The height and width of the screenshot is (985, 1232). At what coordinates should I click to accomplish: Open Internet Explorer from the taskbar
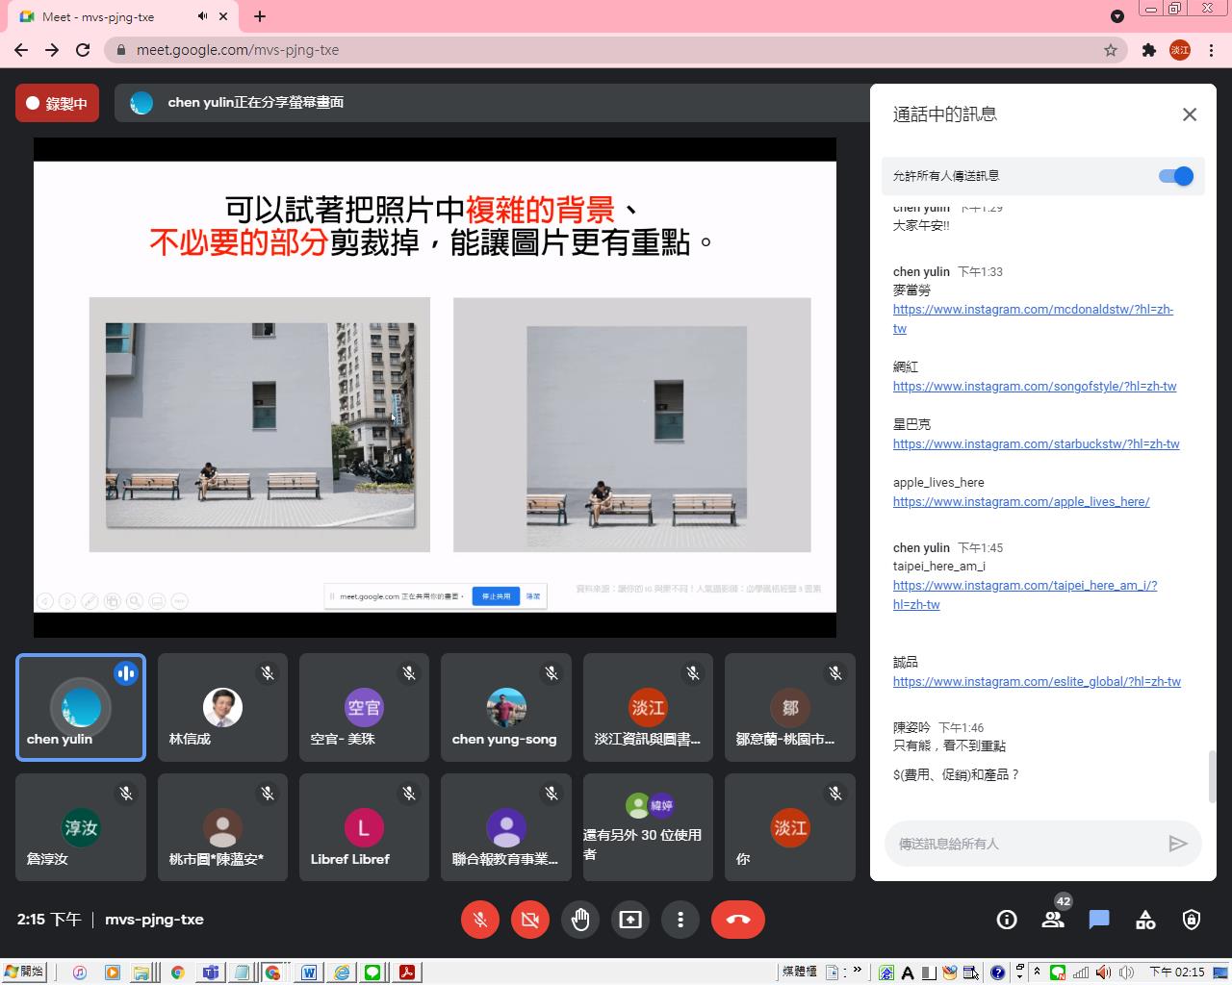[x=341, y=972]
